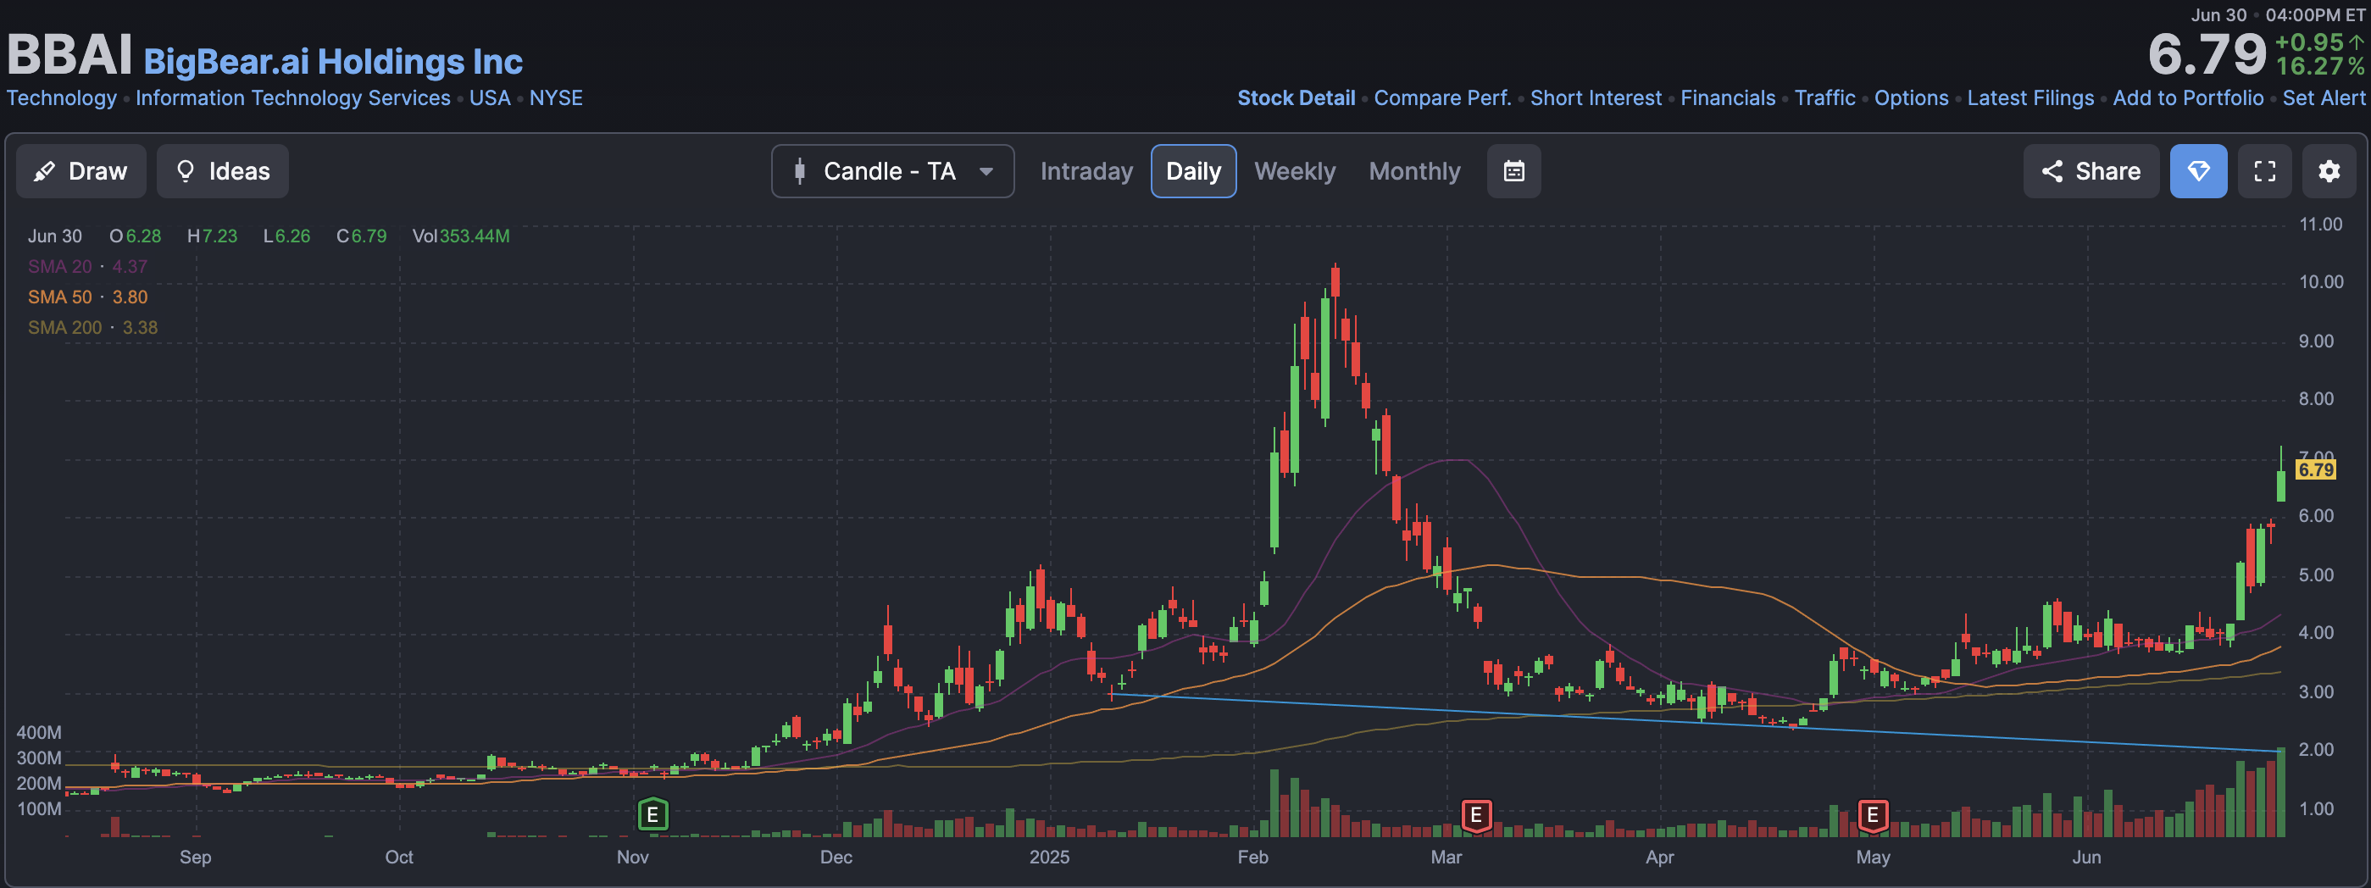
Task: Open the calendar date range icon
Action: pyautogui.click(x=1513, y=171)
